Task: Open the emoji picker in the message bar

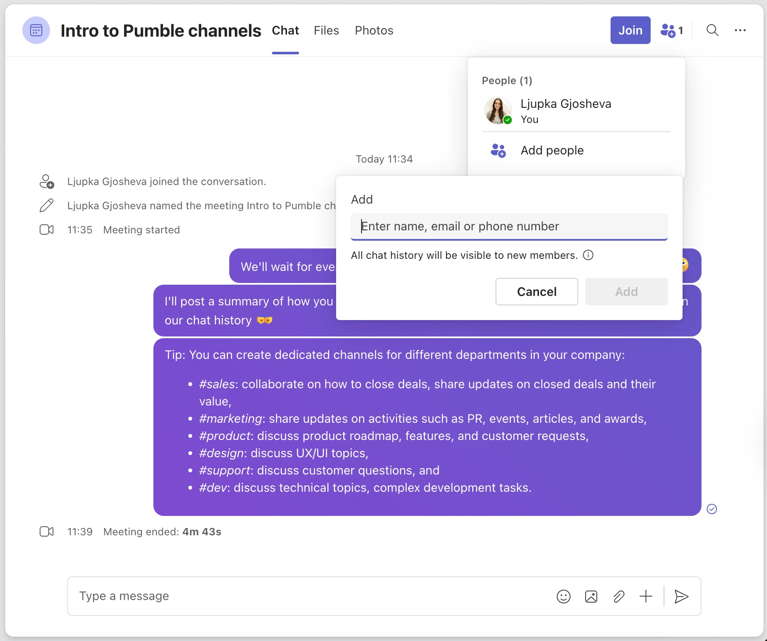Action: click(x=564, y=597)
